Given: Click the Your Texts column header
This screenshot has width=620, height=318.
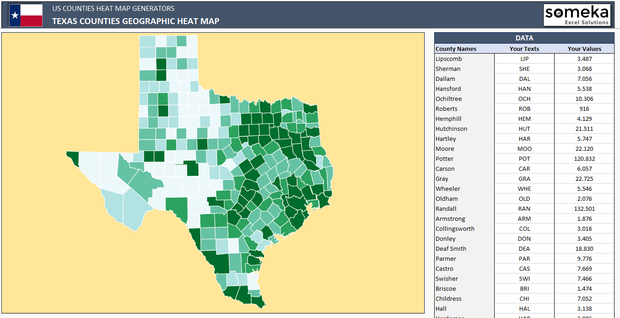Looking at the screenshot, I should pyautogui.click(x=525, y=49).
